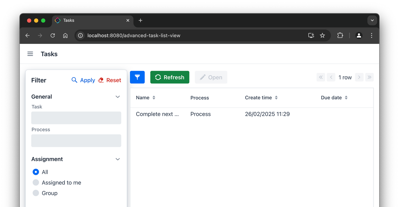This screenshot has height=207, width=399.
Task: Jump to first page with double-left chevron
Action: tap(321, 77)
